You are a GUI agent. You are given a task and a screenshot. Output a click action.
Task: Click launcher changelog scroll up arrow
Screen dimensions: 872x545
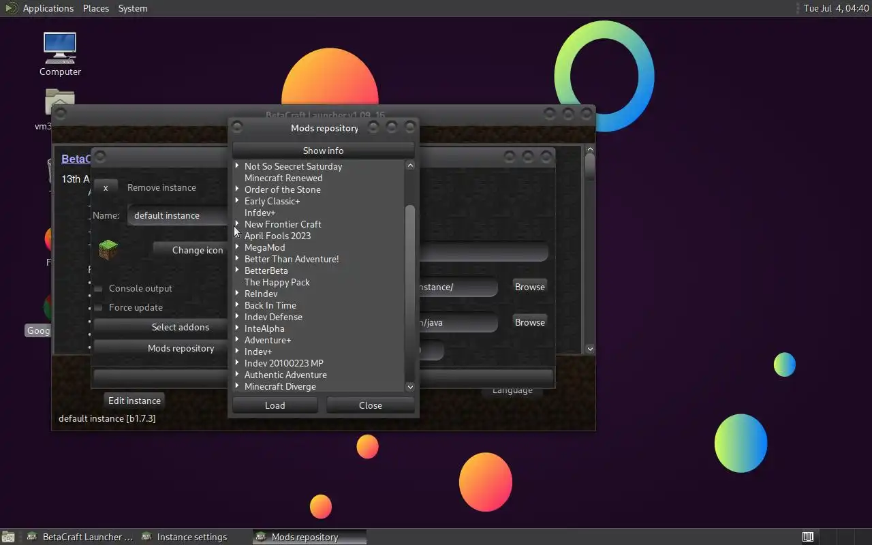click(x=590, y=149)
